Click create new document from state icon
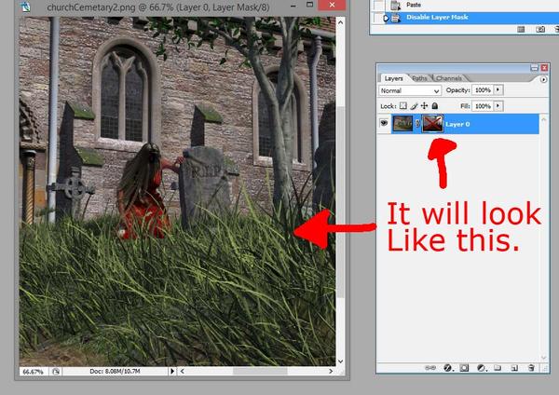The width and height of the screenshot is (559, 395). click(x=521, y=29)
